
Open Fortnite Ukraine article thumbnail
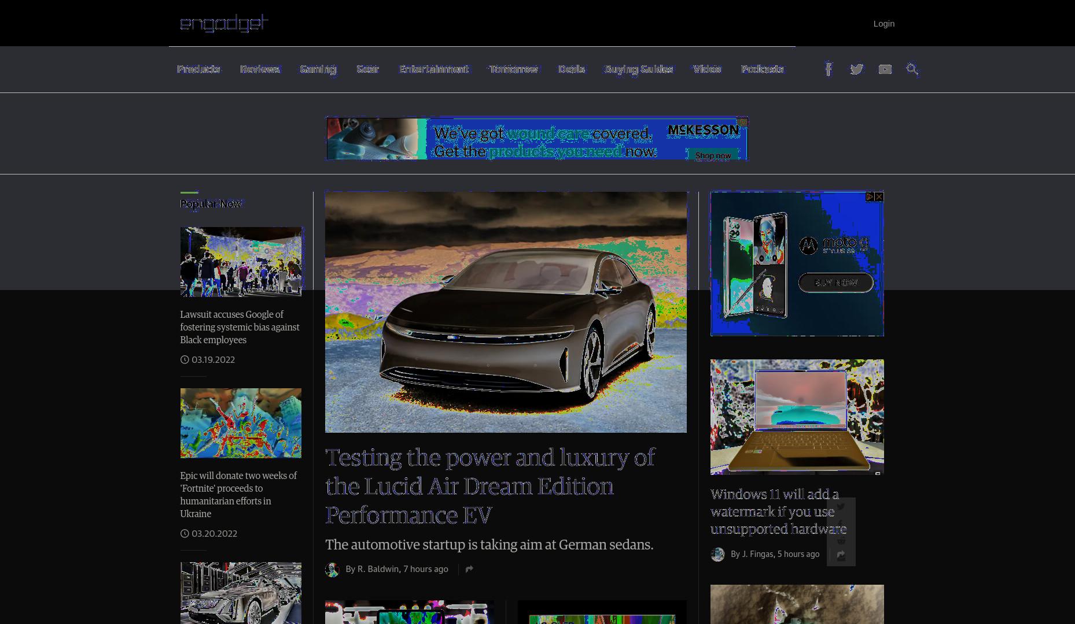pos(241,423)
